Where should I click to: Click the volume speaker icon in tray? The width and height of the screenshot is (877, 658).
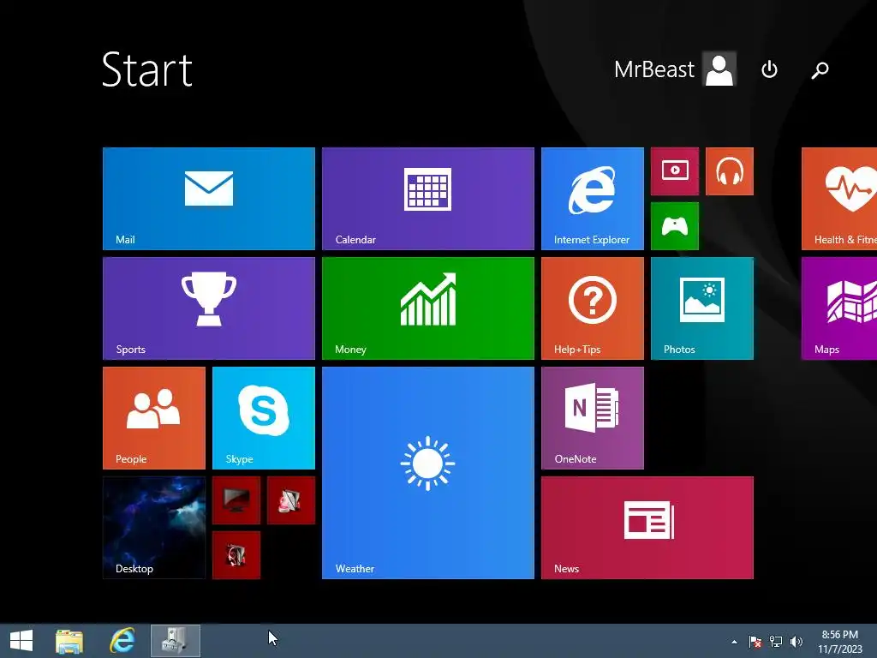pos(796,642)
